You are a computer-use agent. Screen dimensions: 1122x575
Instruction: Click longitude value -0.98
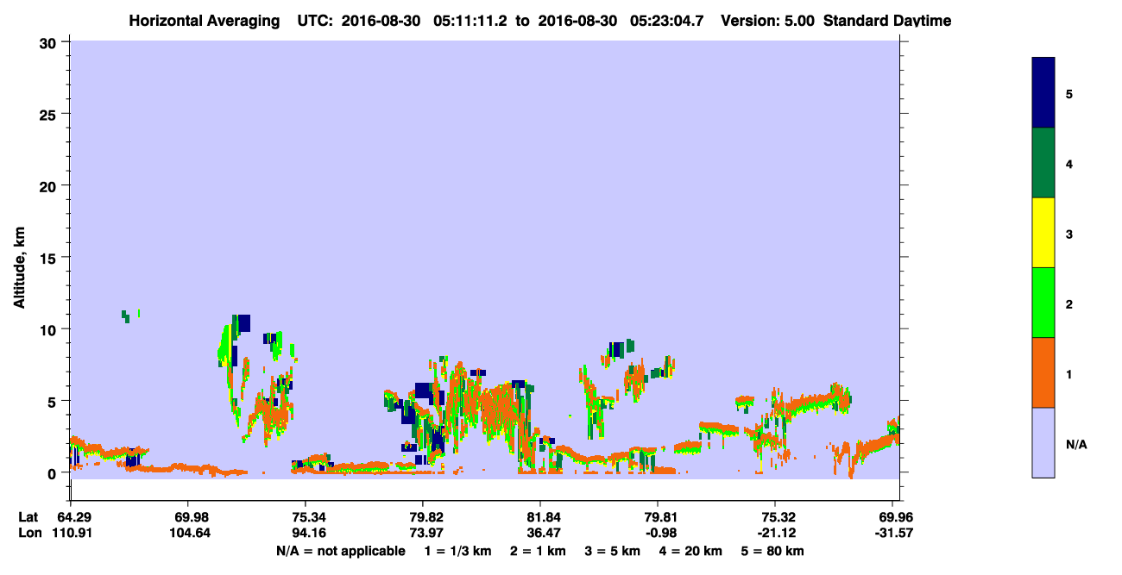pyautogui.click(x=658, y=533)
